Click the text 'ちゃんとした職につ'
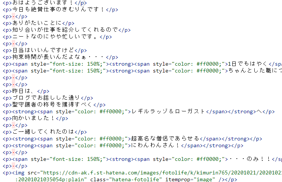Screen dimensions: 282x182 255,71
